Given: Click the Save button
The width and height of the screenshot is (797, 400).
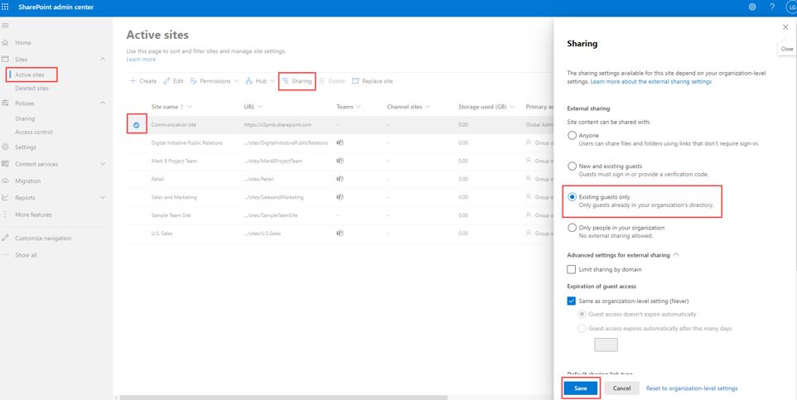Looking at the screenshot, I should 581,388.
